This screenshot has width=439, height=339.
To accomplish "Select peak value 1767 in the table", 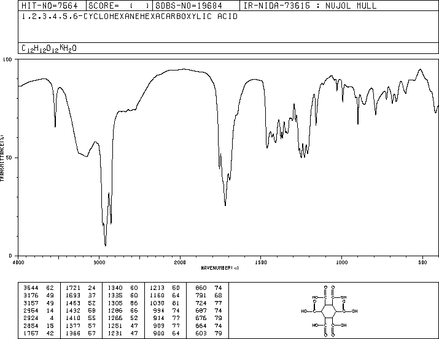I will click(31, 333).
